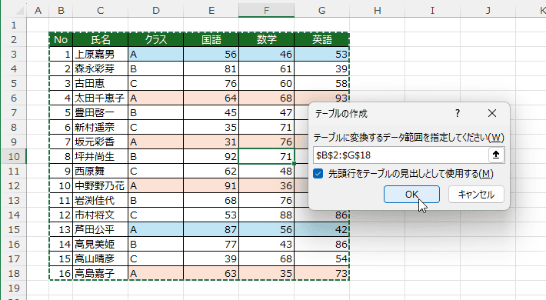Select column D header
Screen dimensions: 546x300
coord(155,11)
